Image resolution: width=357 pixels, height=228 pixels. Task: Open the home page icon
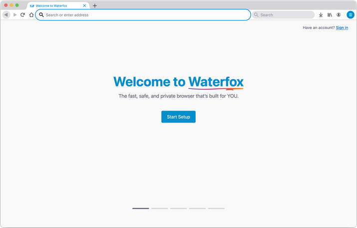point(31,15)
